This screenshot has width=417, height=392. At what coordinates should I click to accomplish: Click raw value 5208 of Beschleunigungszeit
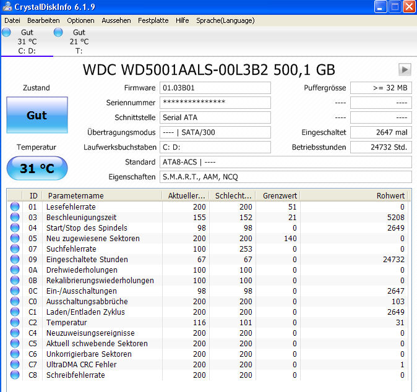[396, 218]
